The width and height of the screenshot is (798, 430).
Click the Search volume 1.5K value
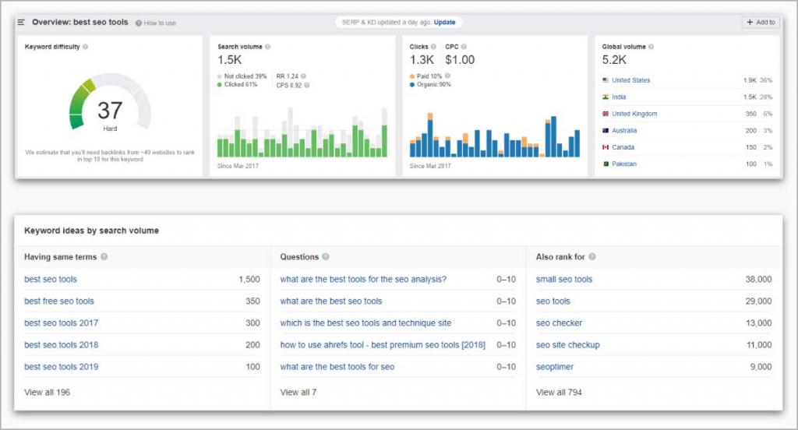point(230,60)
